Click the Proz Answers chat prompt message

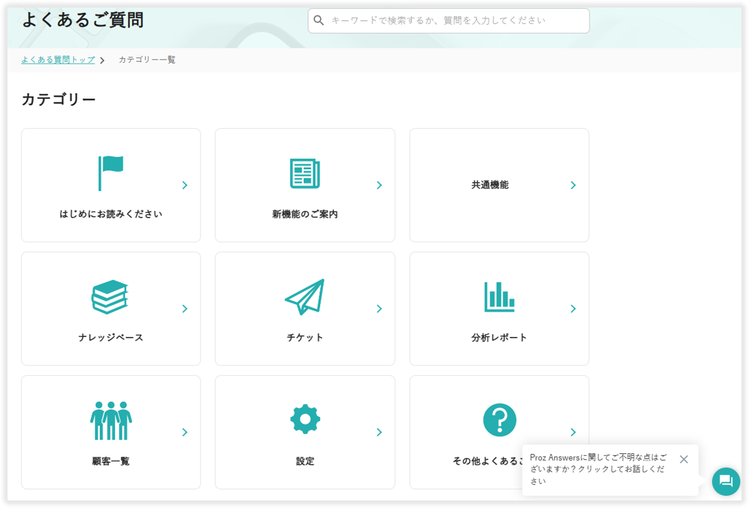597,469
